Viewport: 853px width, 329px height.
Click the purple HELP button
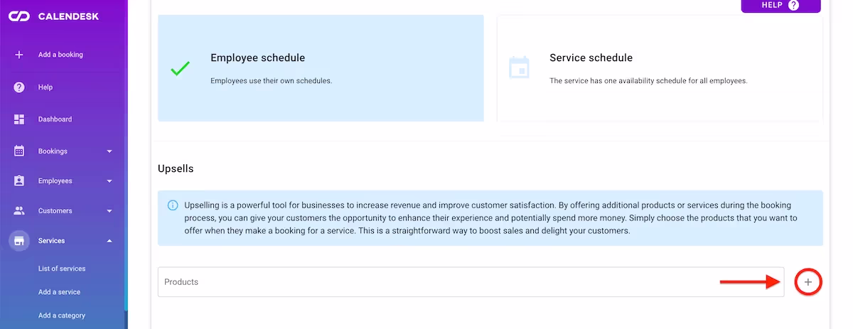tap(780, 6)
